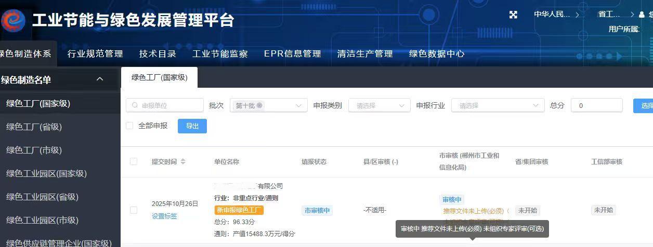
Task: Click the 市审核 (郴州市工业和信息化局) header
Action: coord(469,161)
